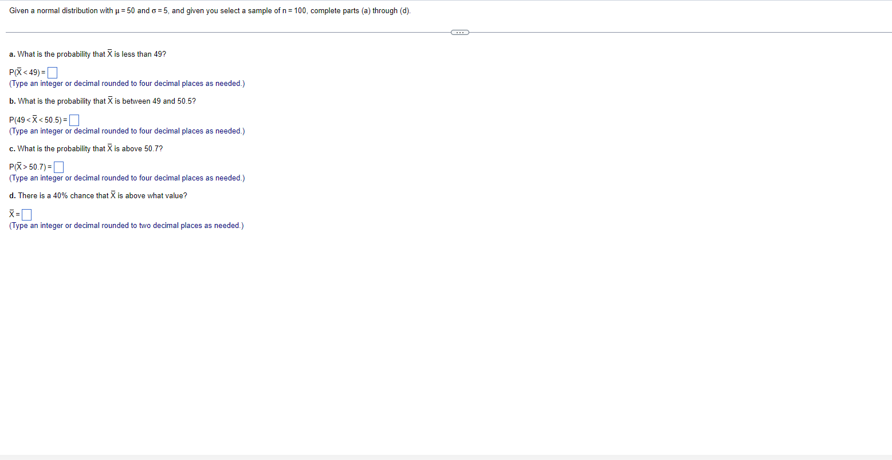This screenshot has height=460, width=892.
Task: Click the ellipsis expander on the divider line
Action: click(459, 32)
